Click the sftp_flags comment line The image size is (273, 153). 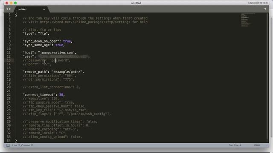coord(67,114)
